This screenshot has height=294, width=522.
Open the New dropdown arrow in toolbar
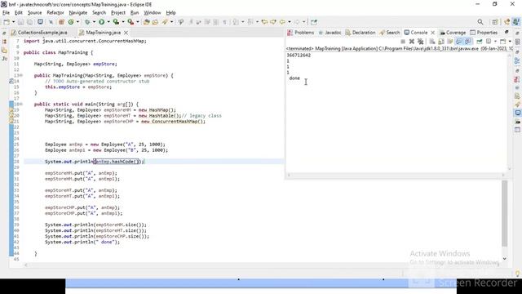[x=13, y=22]
